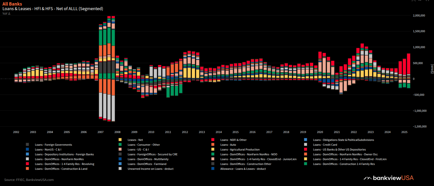Click the 'Loans - Depository Institutions - Foreign Banks' legend label
The width and height of the screenshot is (434, 186).
[64, 154]
